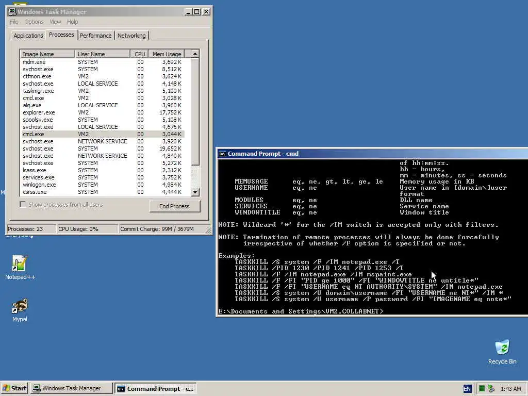Open the Notepad++ desktop shortcut
528x396 pixels.
[20, 268]
